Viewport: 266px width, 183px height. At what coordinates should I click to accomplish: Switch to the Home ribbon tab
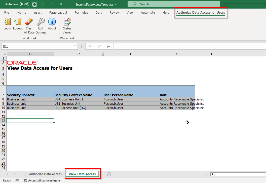[x=22, y=12]
